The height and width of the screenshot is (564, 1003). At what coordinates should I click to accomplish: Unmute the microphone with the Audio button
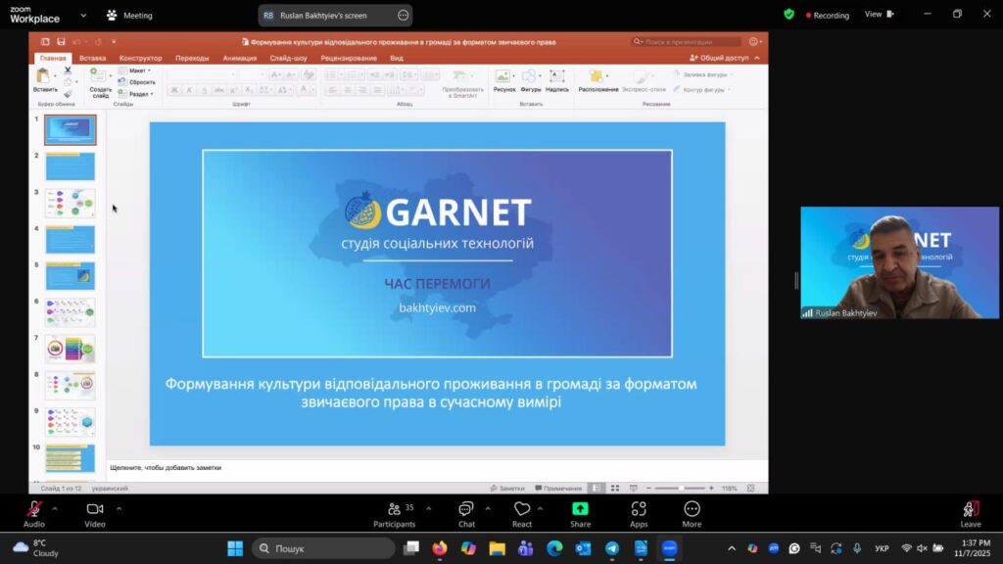click(x=34, y=509)
